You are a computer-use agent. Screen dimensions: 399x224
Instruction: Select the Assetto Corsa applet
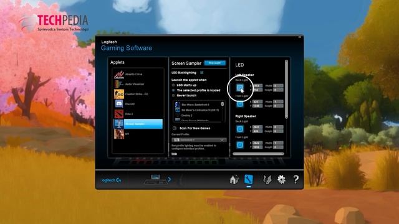(138, 74)
